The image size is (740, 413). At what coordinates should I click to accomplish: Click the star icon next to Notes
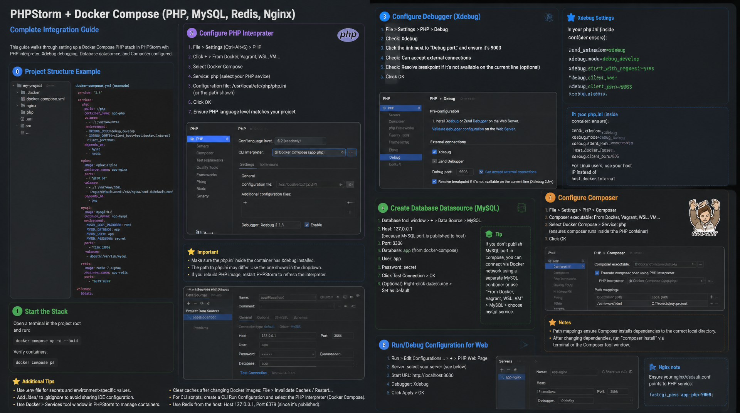tap(552, 322)
